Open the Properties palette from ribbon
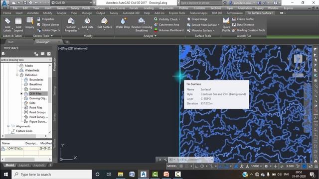The height and width of the screenshot is (179, 319). click(x=46, y=19)
